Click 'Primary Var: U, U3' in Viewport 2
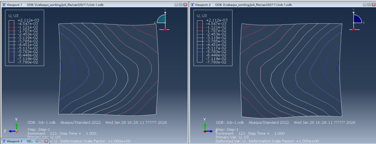The height and width of the screenshot is (144, 376). (x=232, y=137)
